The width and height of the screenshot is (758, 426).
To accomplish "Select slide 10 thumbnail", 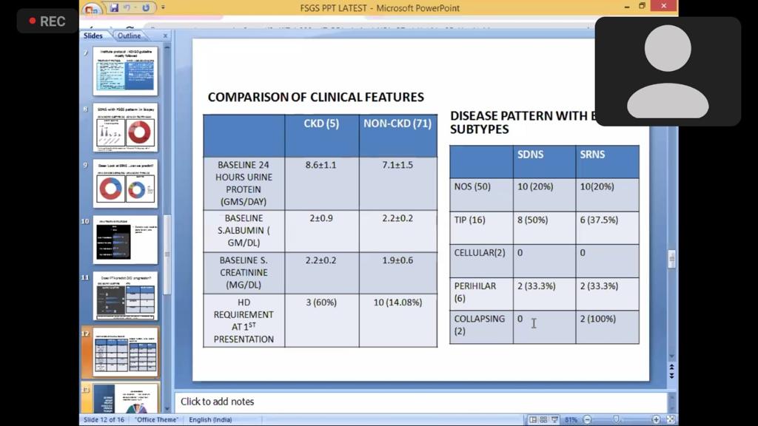I will (125, 240).
